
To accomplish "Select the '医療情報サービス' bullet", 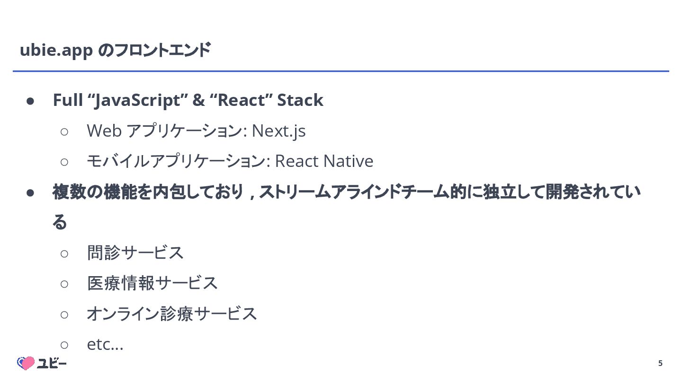I will click(x=152, y=283).
